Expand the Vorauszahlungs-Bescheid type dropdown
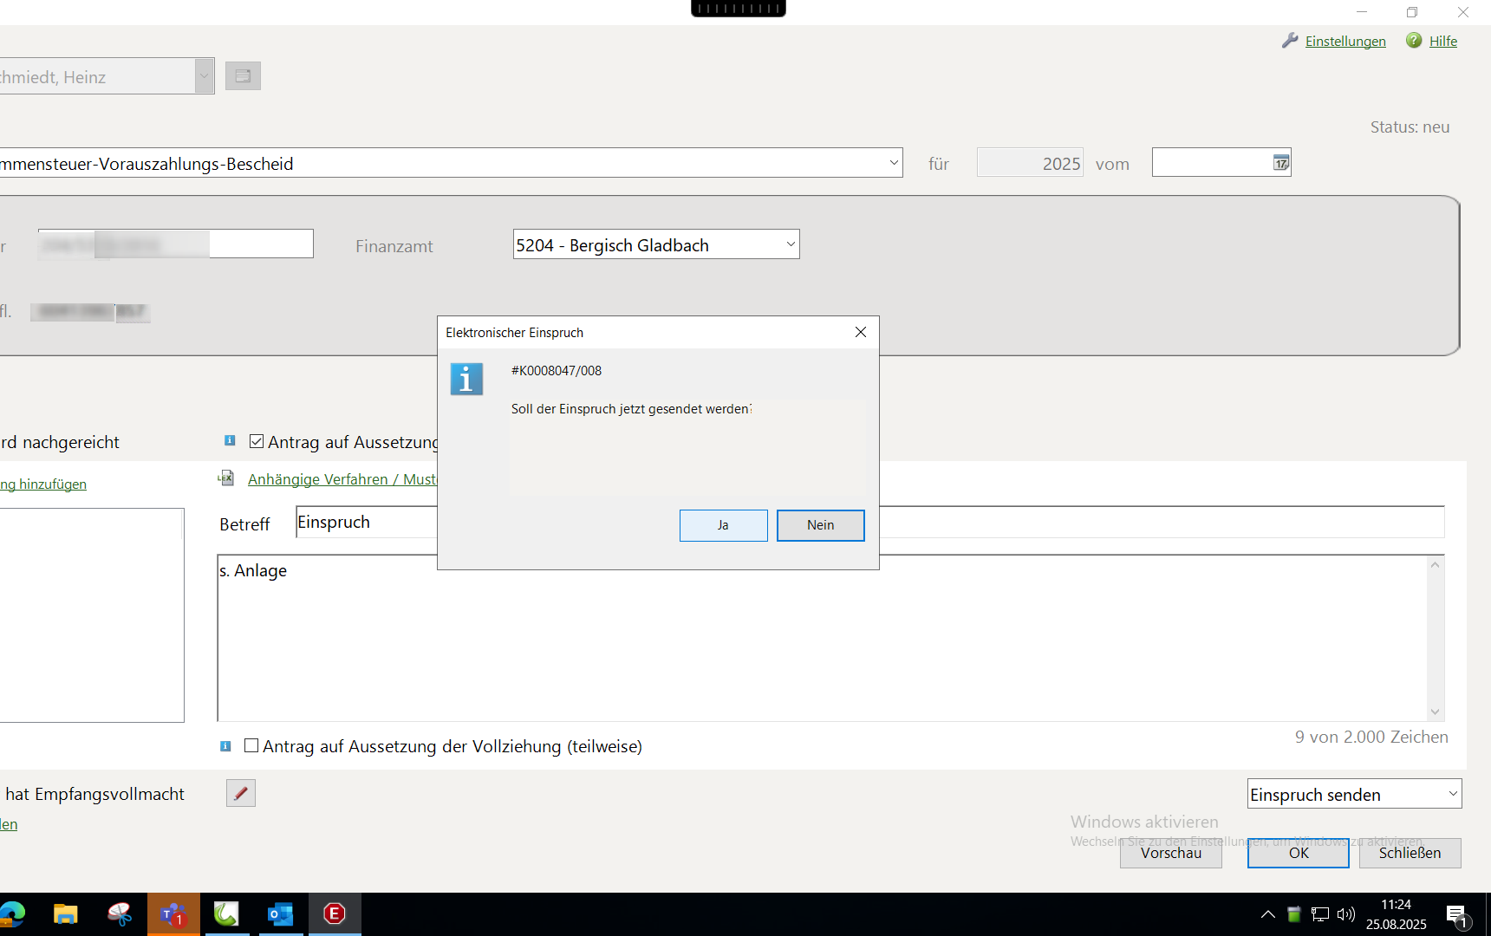Image resolution: width=1491 pixels, height=936 pixels. (894, 163)
